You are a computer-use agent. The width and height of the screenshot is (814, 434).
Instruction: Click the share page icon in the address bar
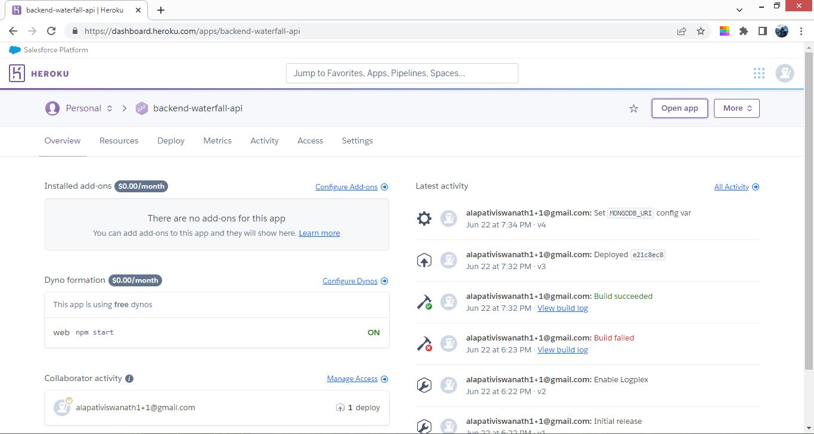click(x=682, y=31)
